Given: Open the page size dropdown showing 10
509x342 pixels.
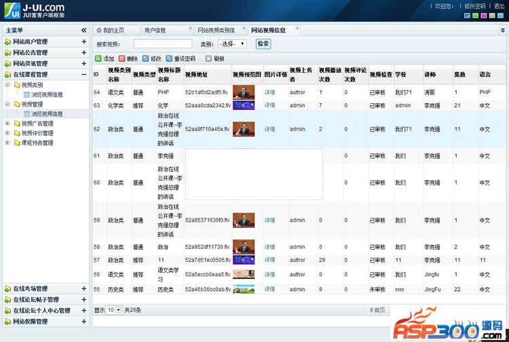Looking at the screenshot, I should click(115, 310).
